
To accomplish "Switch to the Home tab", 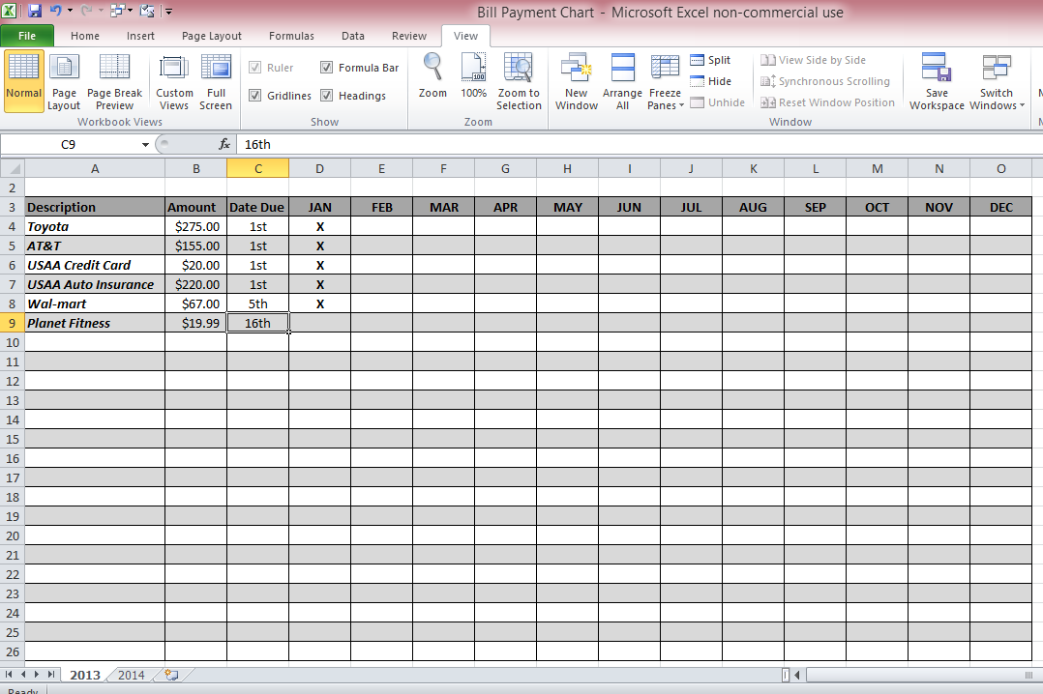I will point(85,36).
